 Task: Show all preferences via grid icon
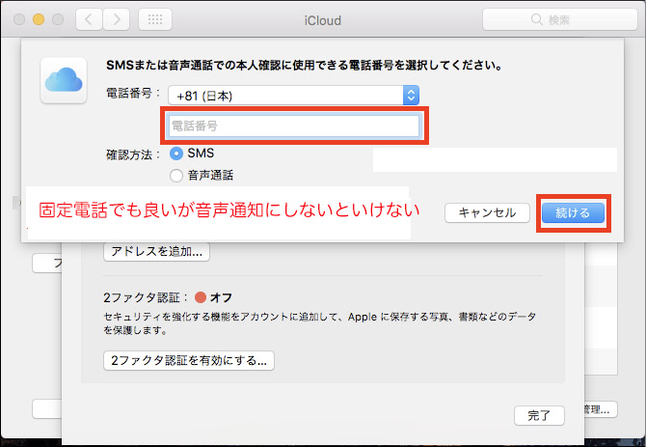pyautogui.click(x=156, y=19)
